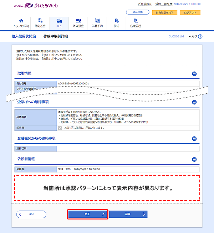Collapse the 金融機関からの連絡事項 section

tap(194, 139)
